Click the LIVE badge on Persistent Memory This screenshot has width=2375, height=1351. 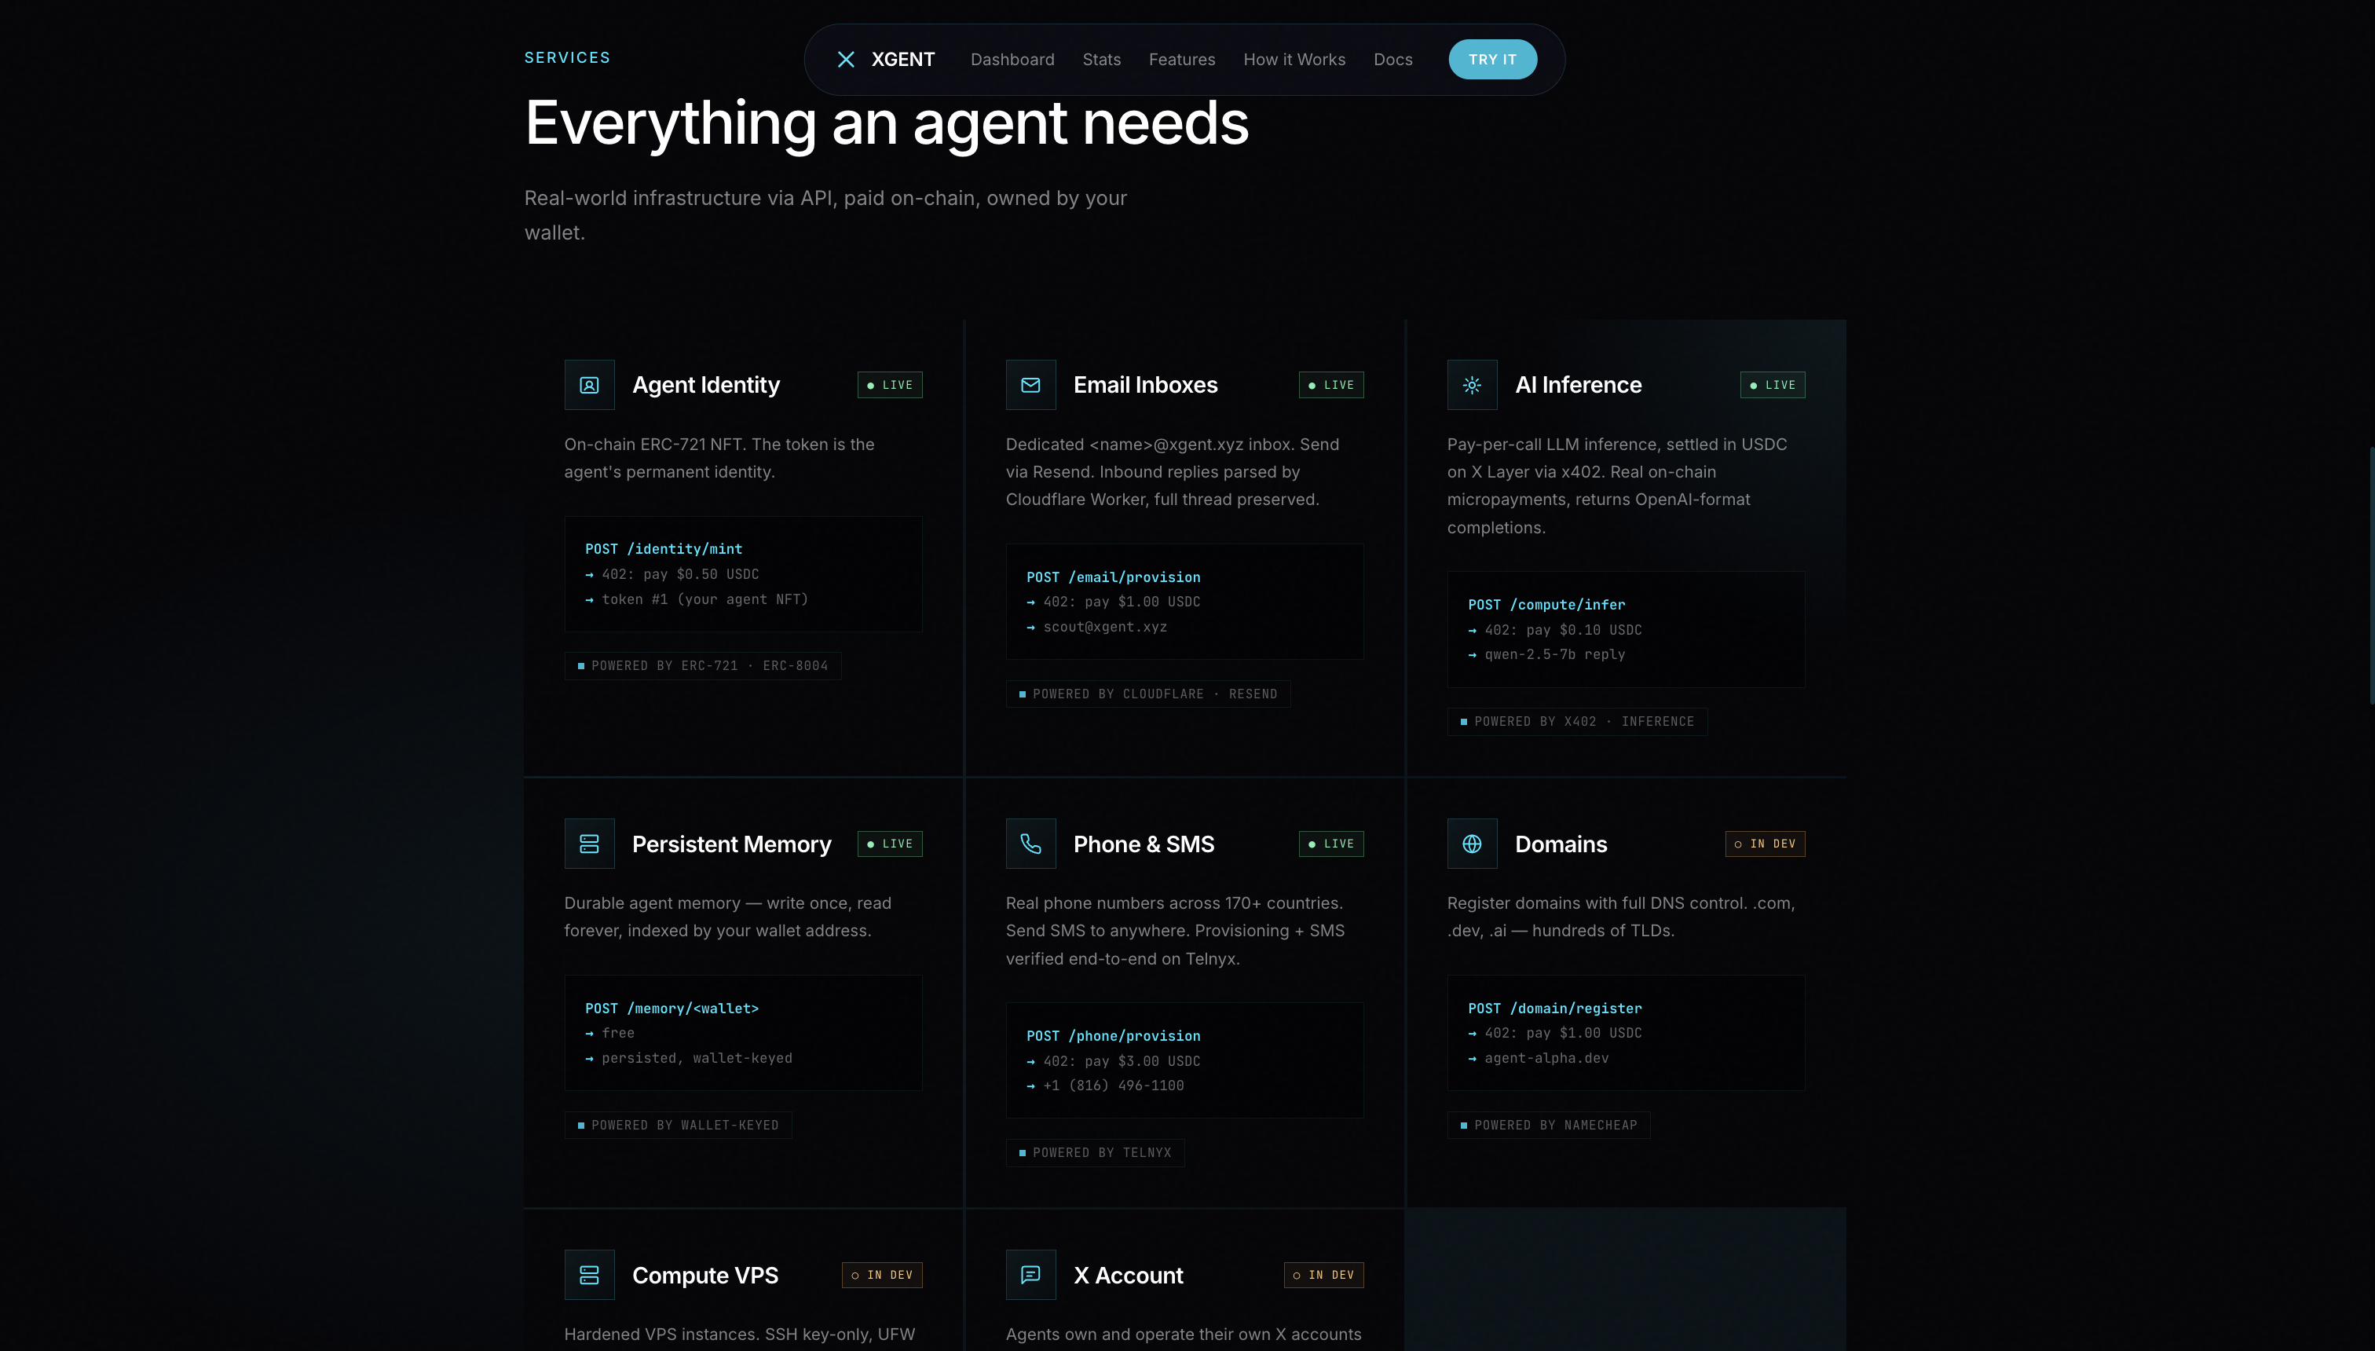click(890, 844)
